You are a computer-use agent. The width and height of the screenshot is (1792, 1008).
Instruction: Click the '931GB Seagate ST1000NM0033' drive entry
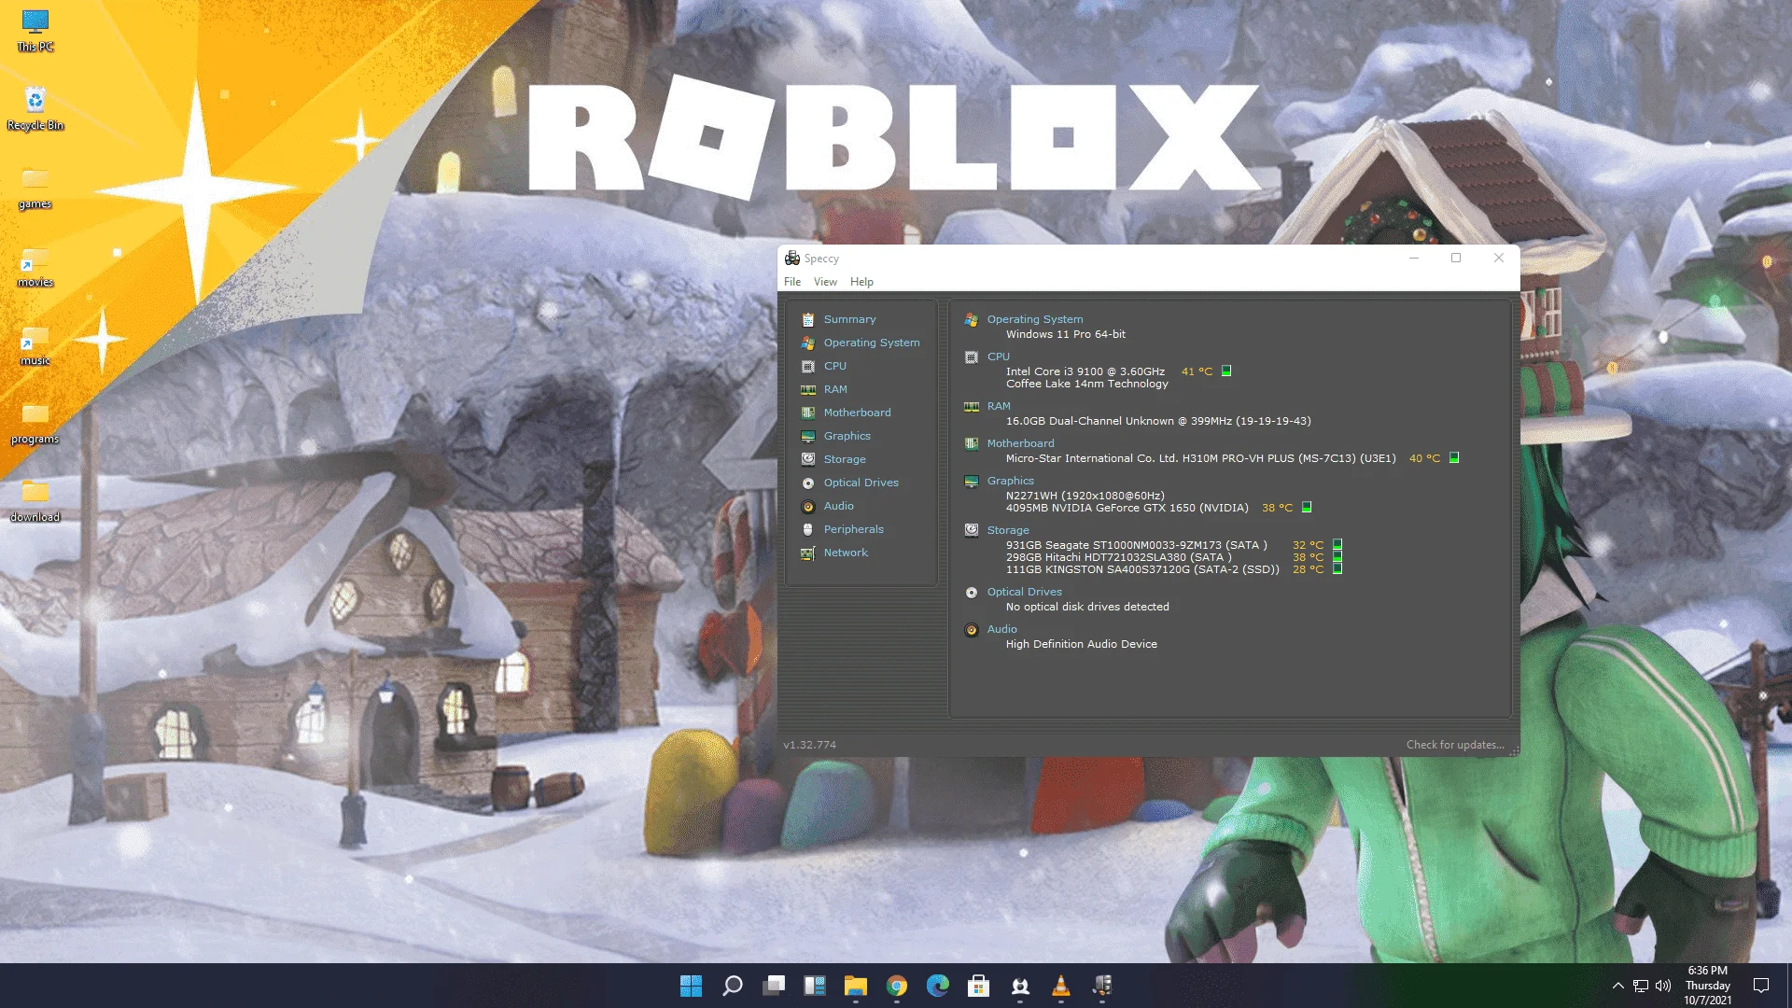[x=1136, y=545]
